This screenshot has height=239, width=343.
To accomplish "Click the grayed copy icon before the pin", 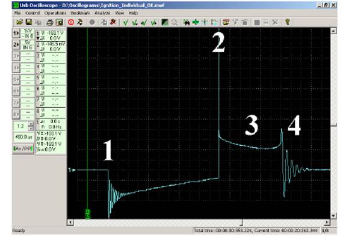I will tap(104, 22).
